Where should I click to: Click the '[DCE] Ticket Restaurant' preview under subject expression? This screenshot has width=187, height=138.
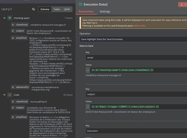(x=120, y=112)
